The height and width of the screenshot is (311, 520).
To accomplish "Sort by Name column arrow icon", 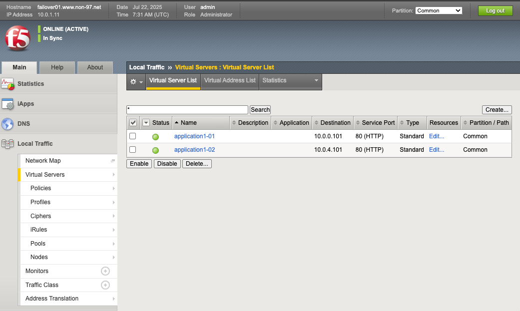I will [176, 123].
